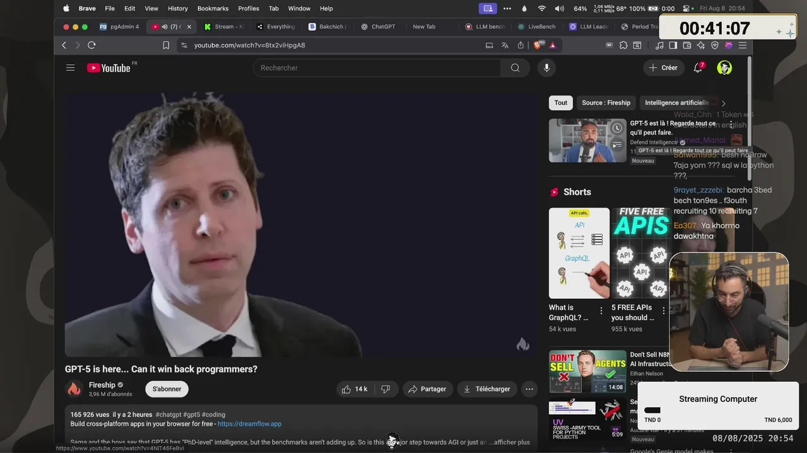
Task: Open Brave extensions puzzle icon
Action: (624, 45)
